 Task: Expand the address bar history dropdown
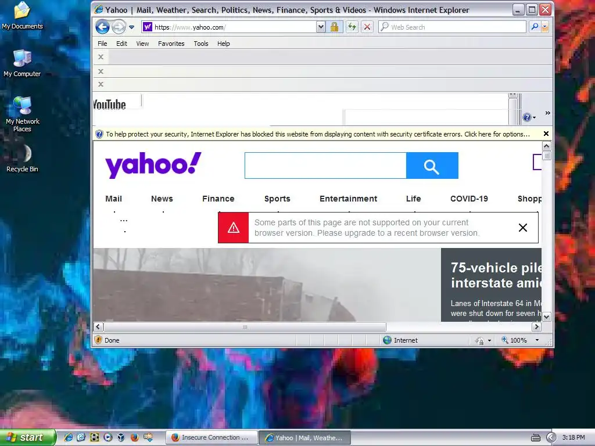click(x=321, y=27)
